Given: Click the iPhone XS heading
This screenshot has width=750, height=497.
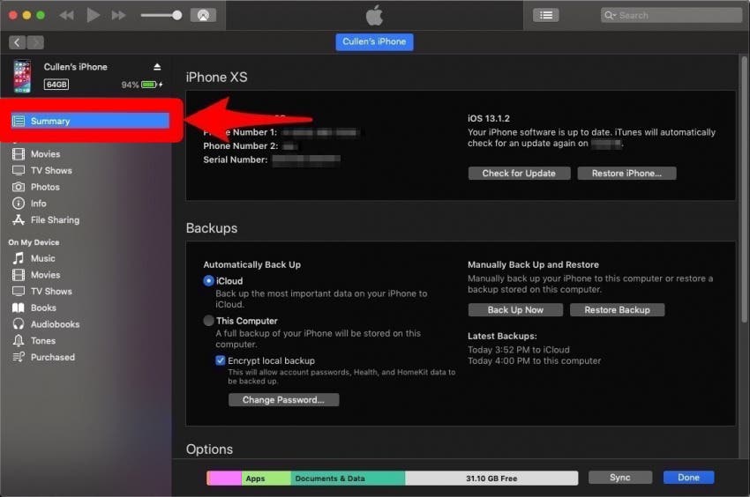Looking at the screenshot, I should [x=217, y=77].
